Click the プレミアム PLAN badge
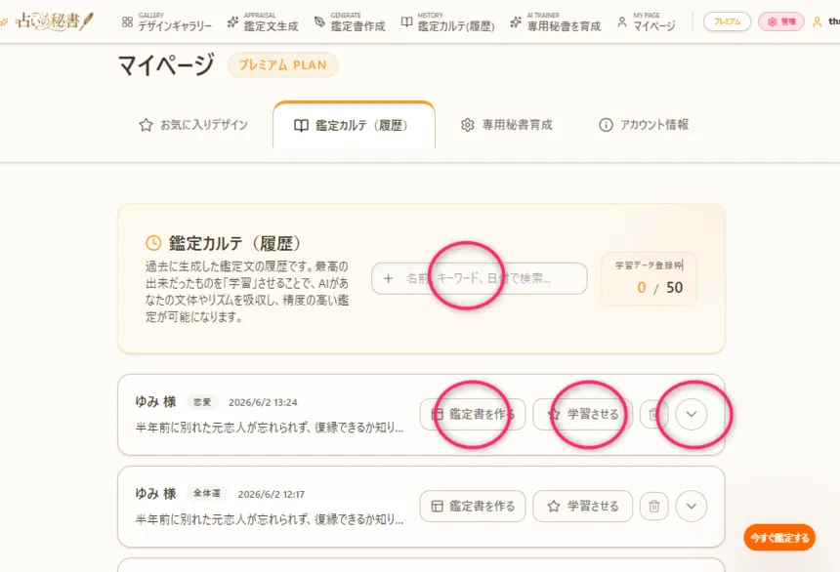The height and width of the screenshot is (572, 840). pos(283,64)
